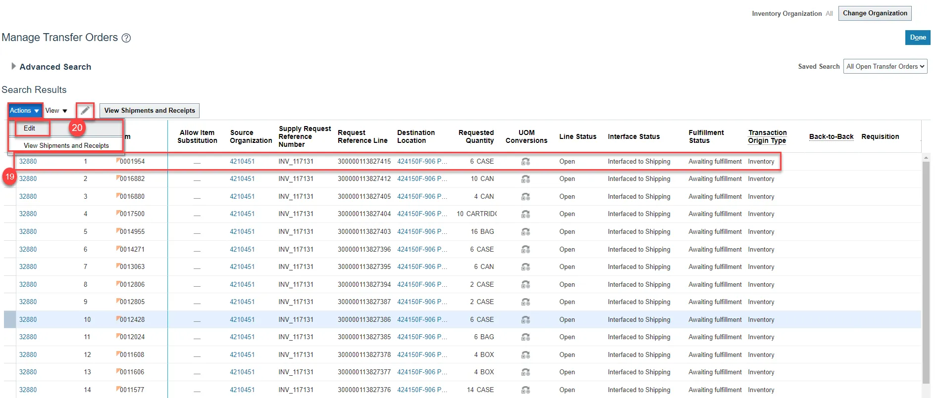Open the View dropdown menu
Viewport: 938px width, 398px height.
coord(56,111)
